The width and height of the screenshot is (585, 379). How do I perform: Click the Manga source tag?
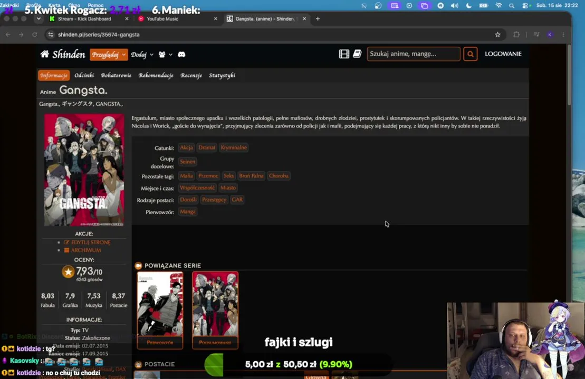[x=187, y=212]
